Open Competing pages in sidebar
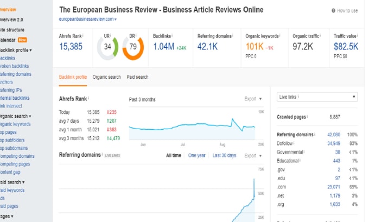Screen dimensions: 369x222 15,164
